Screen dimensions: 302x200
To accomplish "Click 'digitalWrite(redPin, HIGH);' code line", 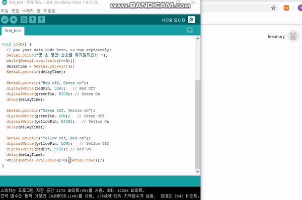I will click(x=37, y=149).
